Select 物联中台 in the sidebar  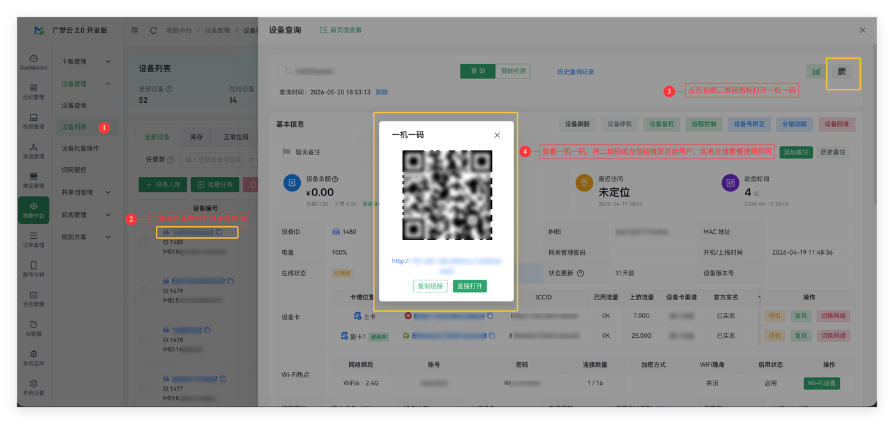click(x=33, y=210)
